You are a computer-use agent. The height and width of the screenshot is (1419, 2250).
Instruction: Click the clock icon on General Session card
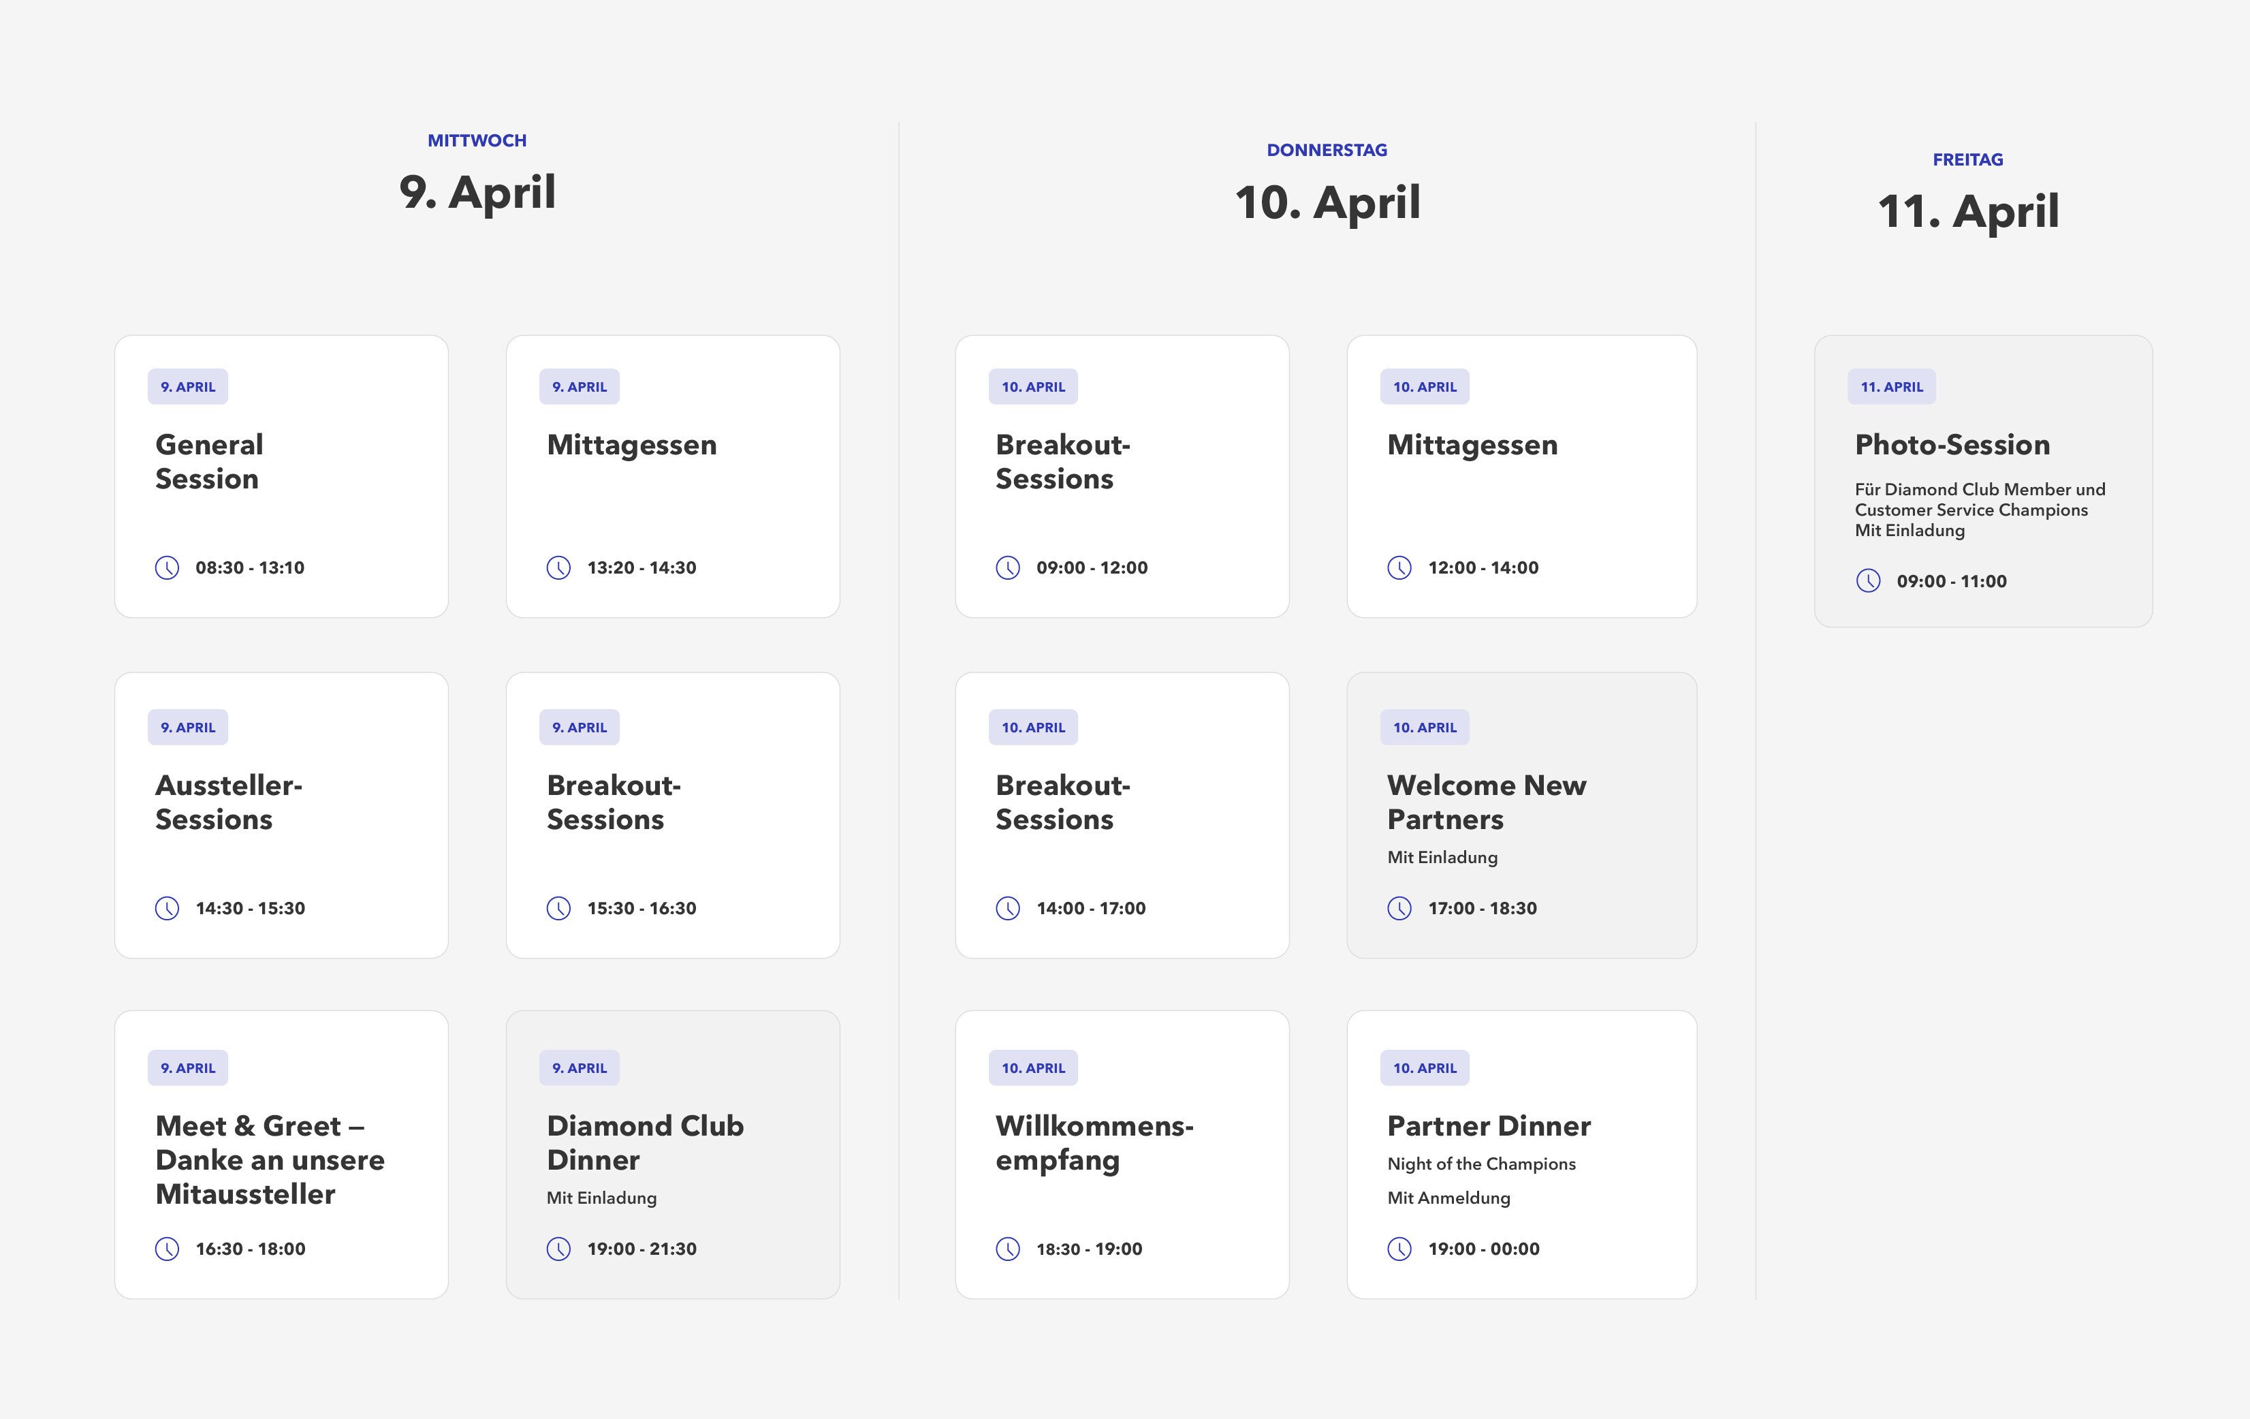click(x=168, y=567)
